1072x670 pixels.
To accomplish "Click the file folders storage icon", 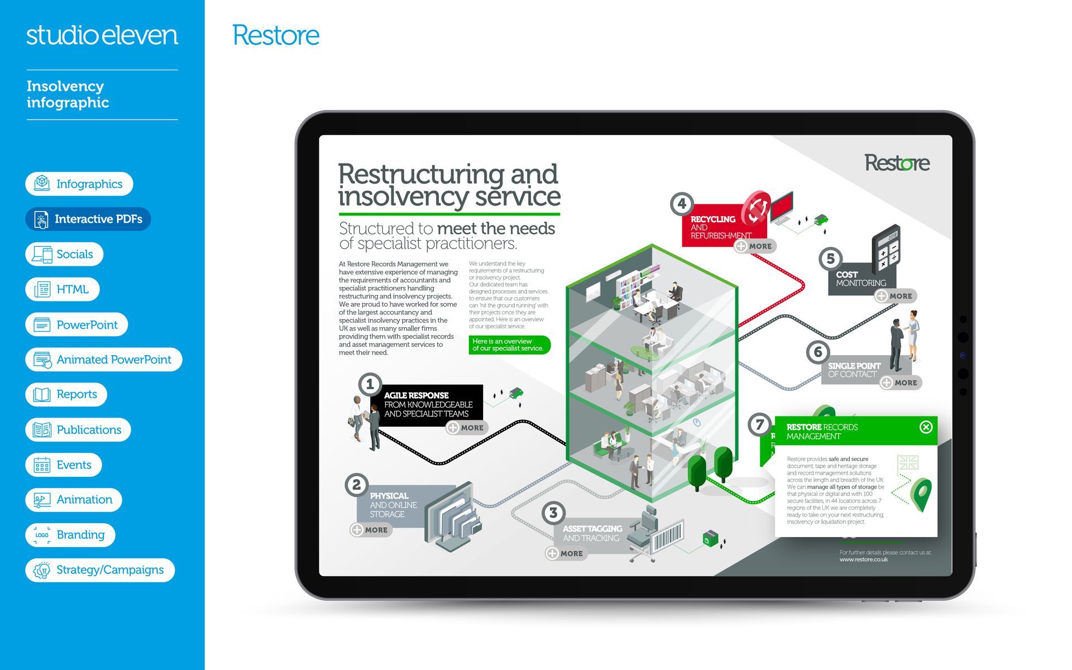I will point(452,516).
